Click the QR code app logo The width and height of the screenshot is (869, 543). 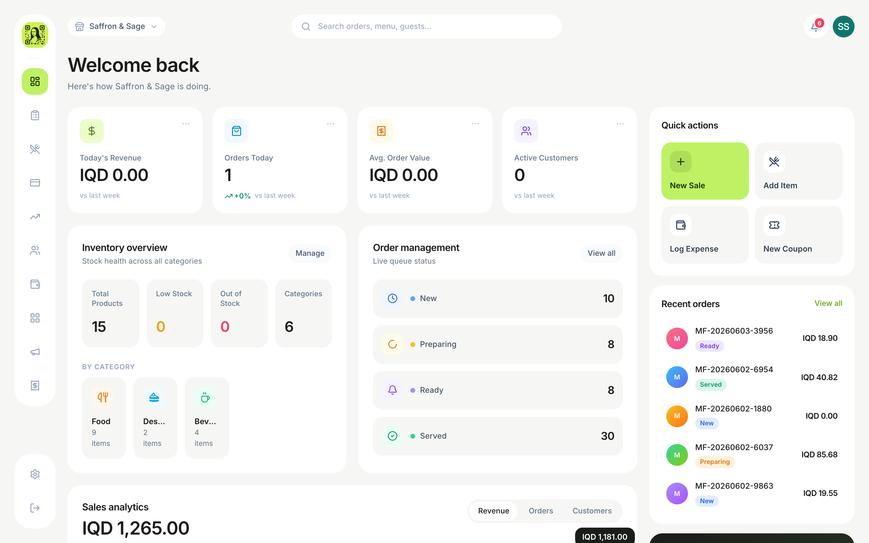point(35,35)
